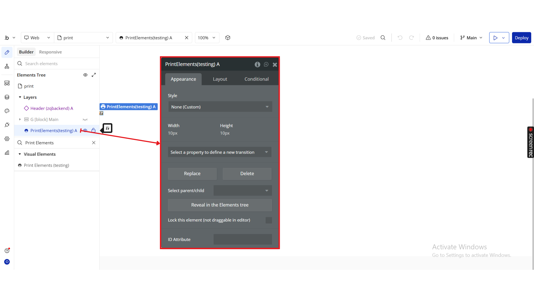Open the Style None (Custom) dropdown
This screenshot has width=534, height=300.
(x=220, y=107)
